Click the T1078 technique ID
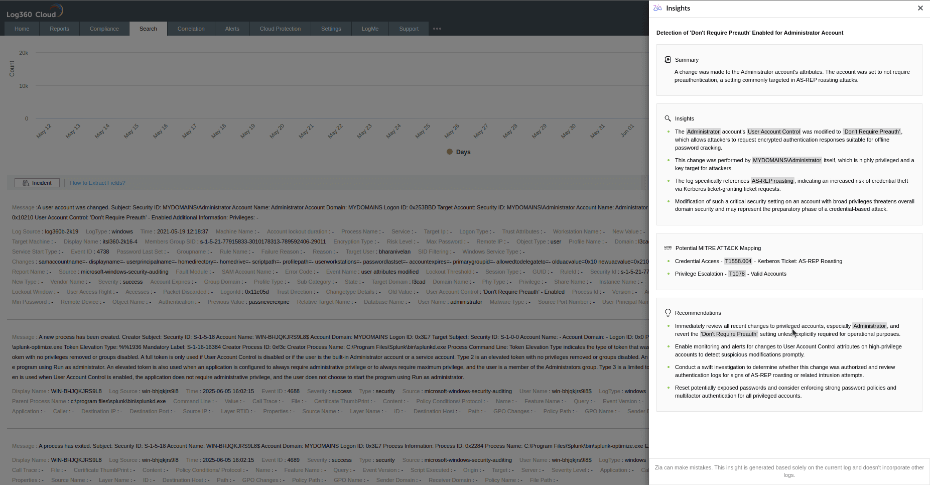The width and height of the screenshot is (930, 485). pyautogui.click(x=737, y=274)
